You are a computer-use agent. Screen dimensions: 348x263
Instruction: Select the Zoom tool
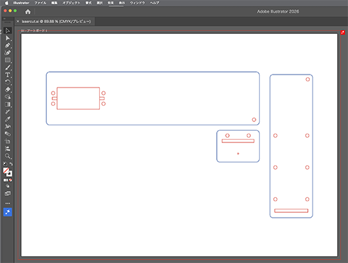coord(7,156)
